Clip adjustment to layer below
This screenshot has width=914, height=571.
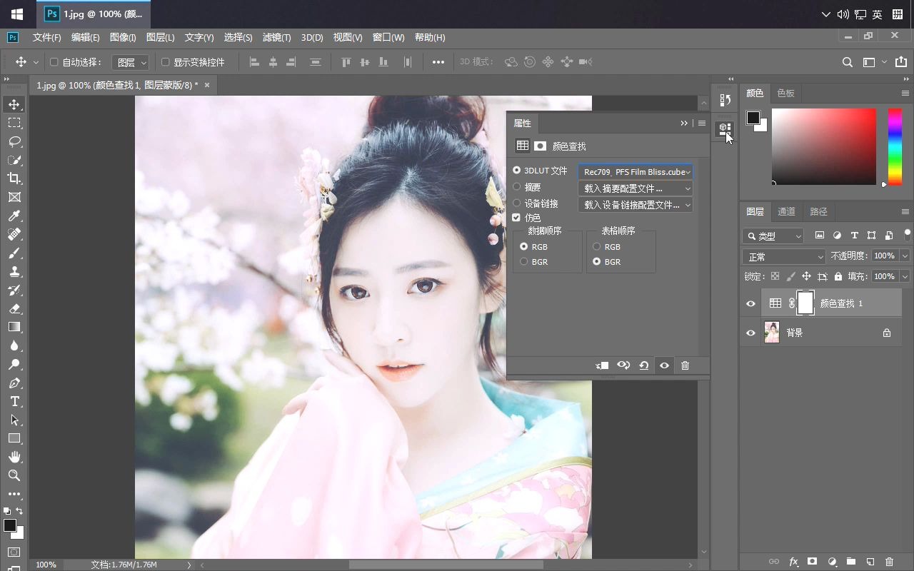coord(603,365)
